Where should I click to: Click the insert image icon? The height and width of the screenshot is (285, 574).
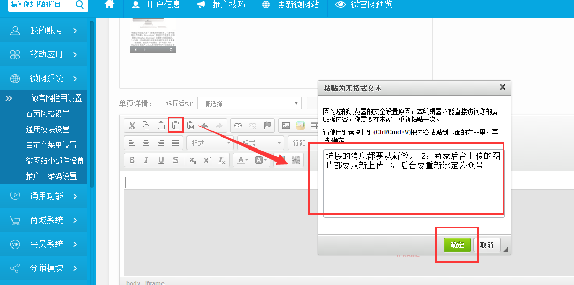pos(285,125)
